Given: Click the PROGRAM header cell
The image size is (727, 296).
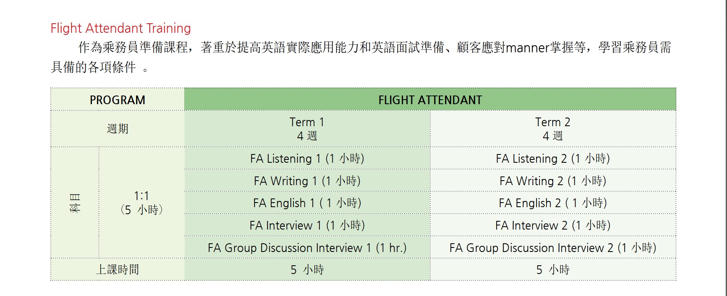Looking at the screenshot, I should [x=117, y=100].
